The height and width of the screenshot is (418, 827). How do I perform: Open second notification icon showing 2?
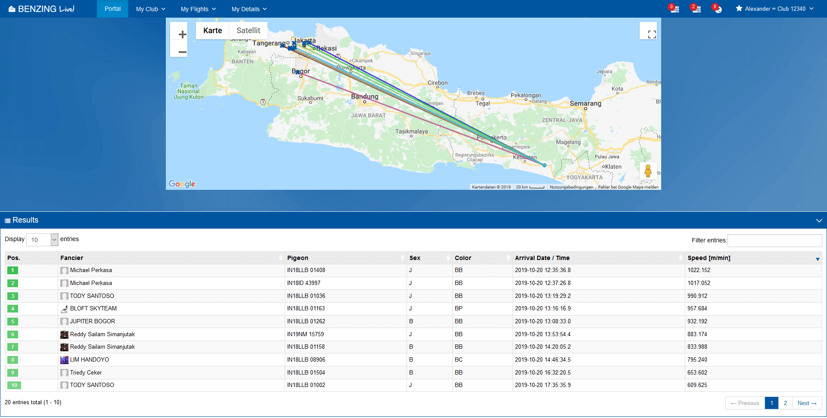[696, 9]
